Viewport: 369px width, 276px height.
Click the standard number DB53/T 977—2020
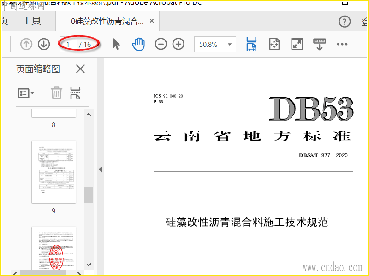(323, 155)
